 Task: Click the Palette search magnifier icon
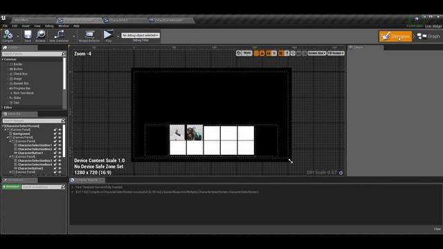pyautogui.click(x=63, y=54)
